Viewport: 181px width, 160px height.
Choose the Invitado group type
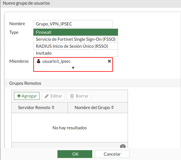(x=76, y=53)
